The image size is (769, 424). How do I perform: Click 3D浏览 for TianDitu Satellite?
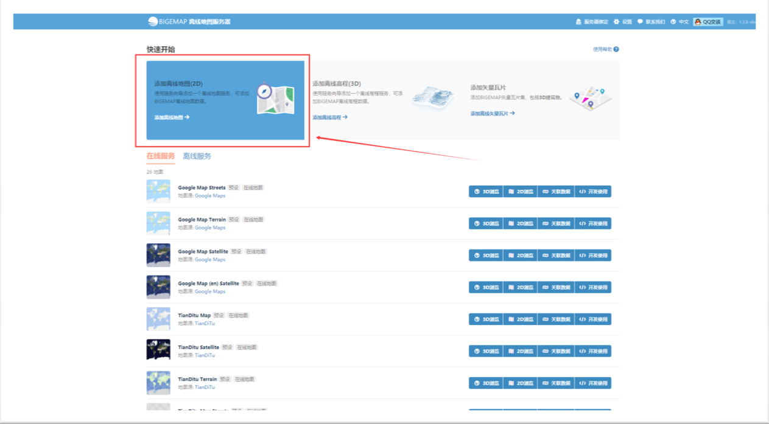(486, 351)
